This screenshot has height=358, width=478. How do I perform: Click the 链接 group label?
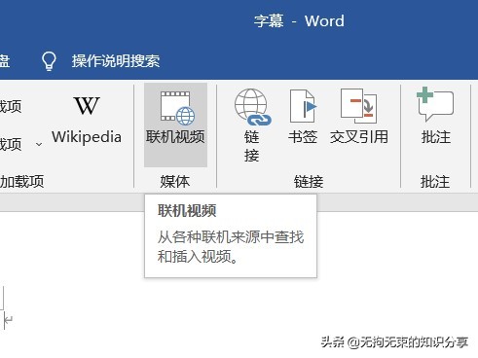click(x=309, y=181)
